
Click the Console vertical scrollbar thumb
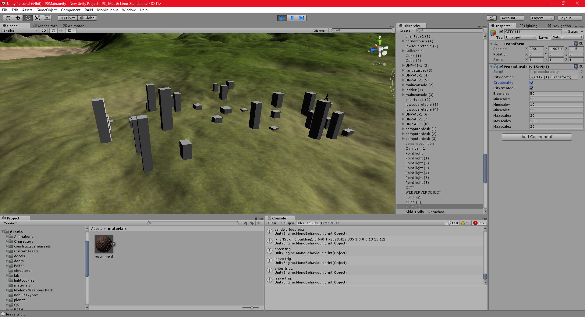coord(485,276)
